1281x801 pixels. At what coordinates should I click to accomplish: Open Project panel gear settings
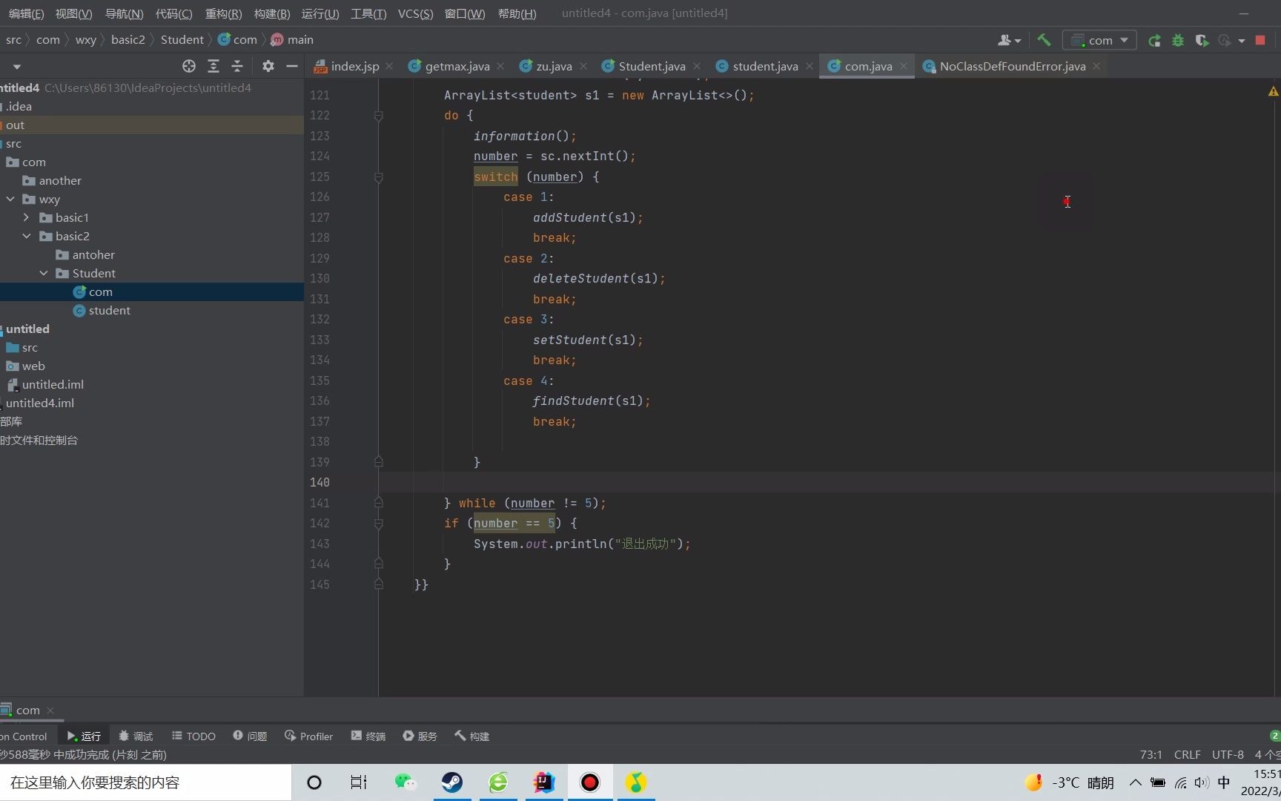[x=268, y=66]
